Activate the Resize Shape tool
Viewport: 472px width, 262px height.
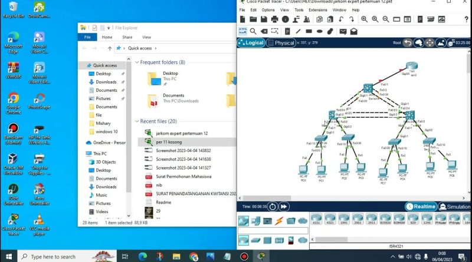pos(274,31)
